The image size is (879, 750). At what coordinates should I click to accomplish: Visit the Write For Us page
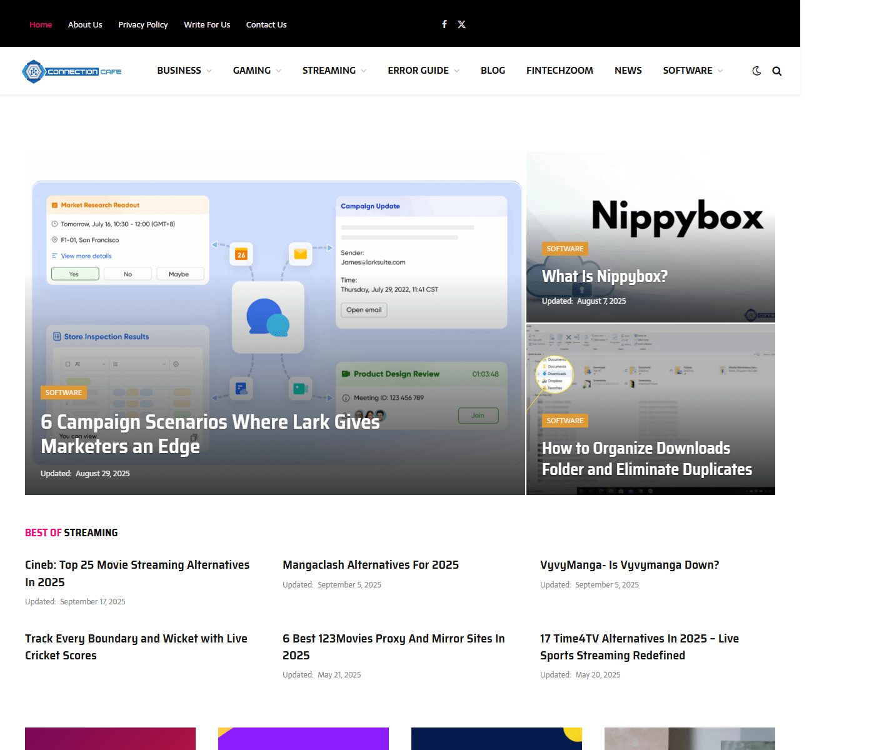207,25
